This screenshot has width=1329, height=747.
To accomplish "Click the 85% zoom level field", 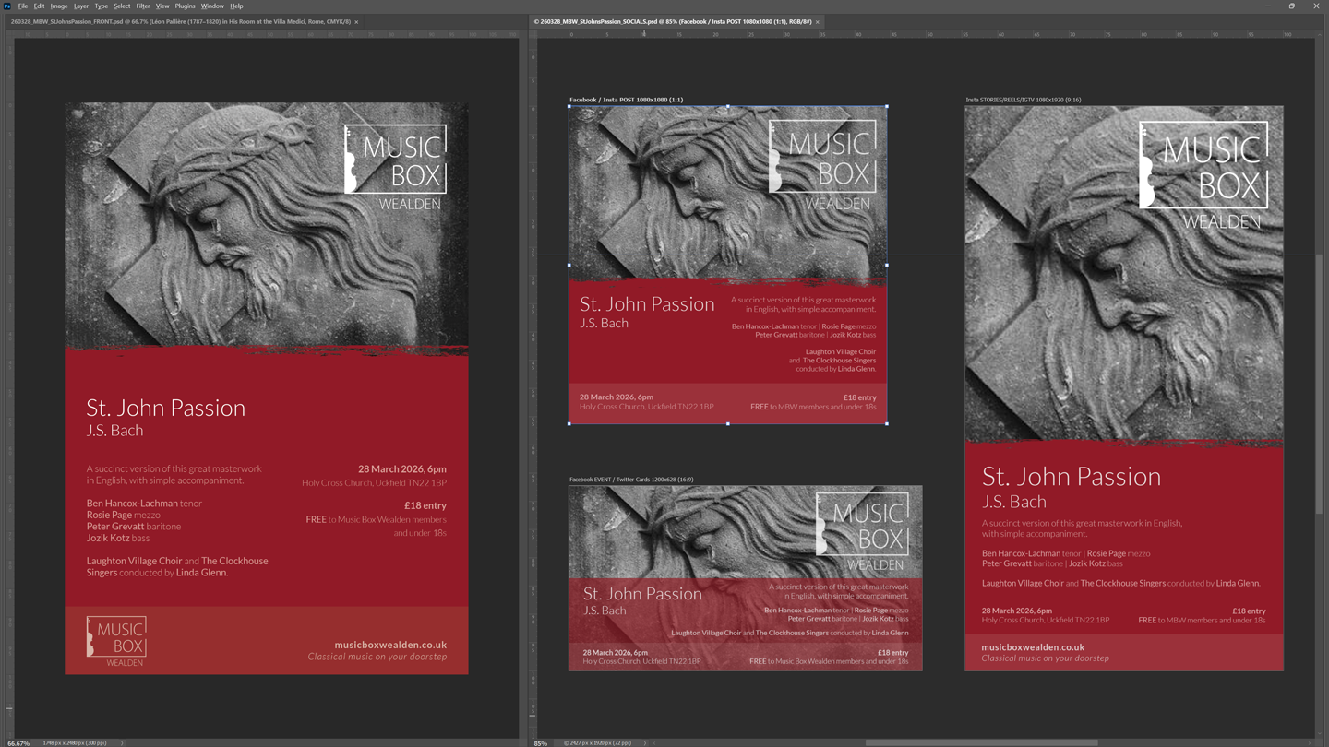I will 541,742.
